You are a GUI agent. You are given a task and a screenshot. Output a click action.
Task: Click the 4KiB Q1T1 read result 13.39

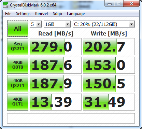click(x=56, y=102)
